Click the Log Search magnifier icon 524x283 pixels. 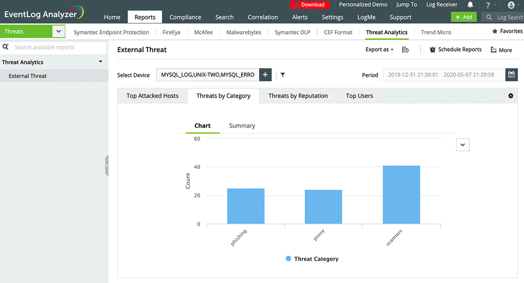489,17
